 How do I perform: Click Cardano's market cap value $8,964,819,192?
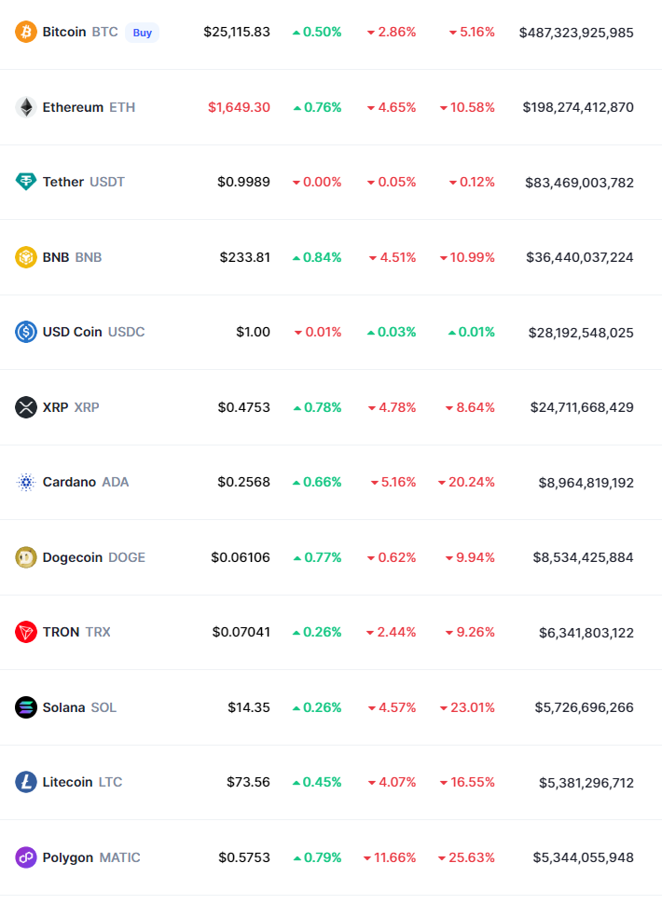(586, 483)
